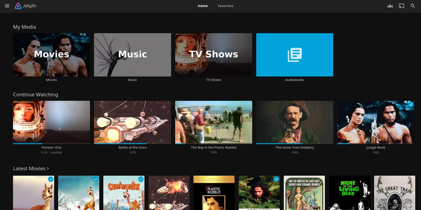Click the 1978 year under Battle of the Stars
This screenshot has width=421, height=210.
pyautogui.click(x=133, y=152)
